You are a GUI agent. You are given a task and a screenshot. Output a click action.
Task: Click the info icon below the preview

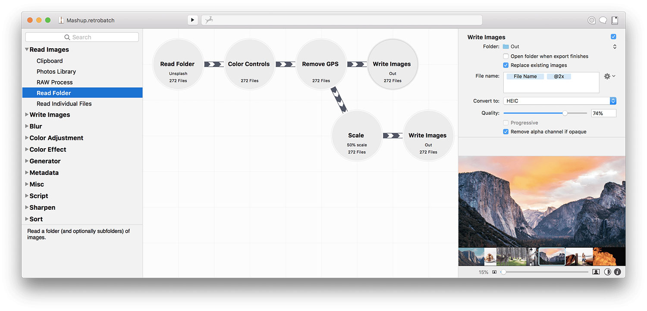point(617,272)
